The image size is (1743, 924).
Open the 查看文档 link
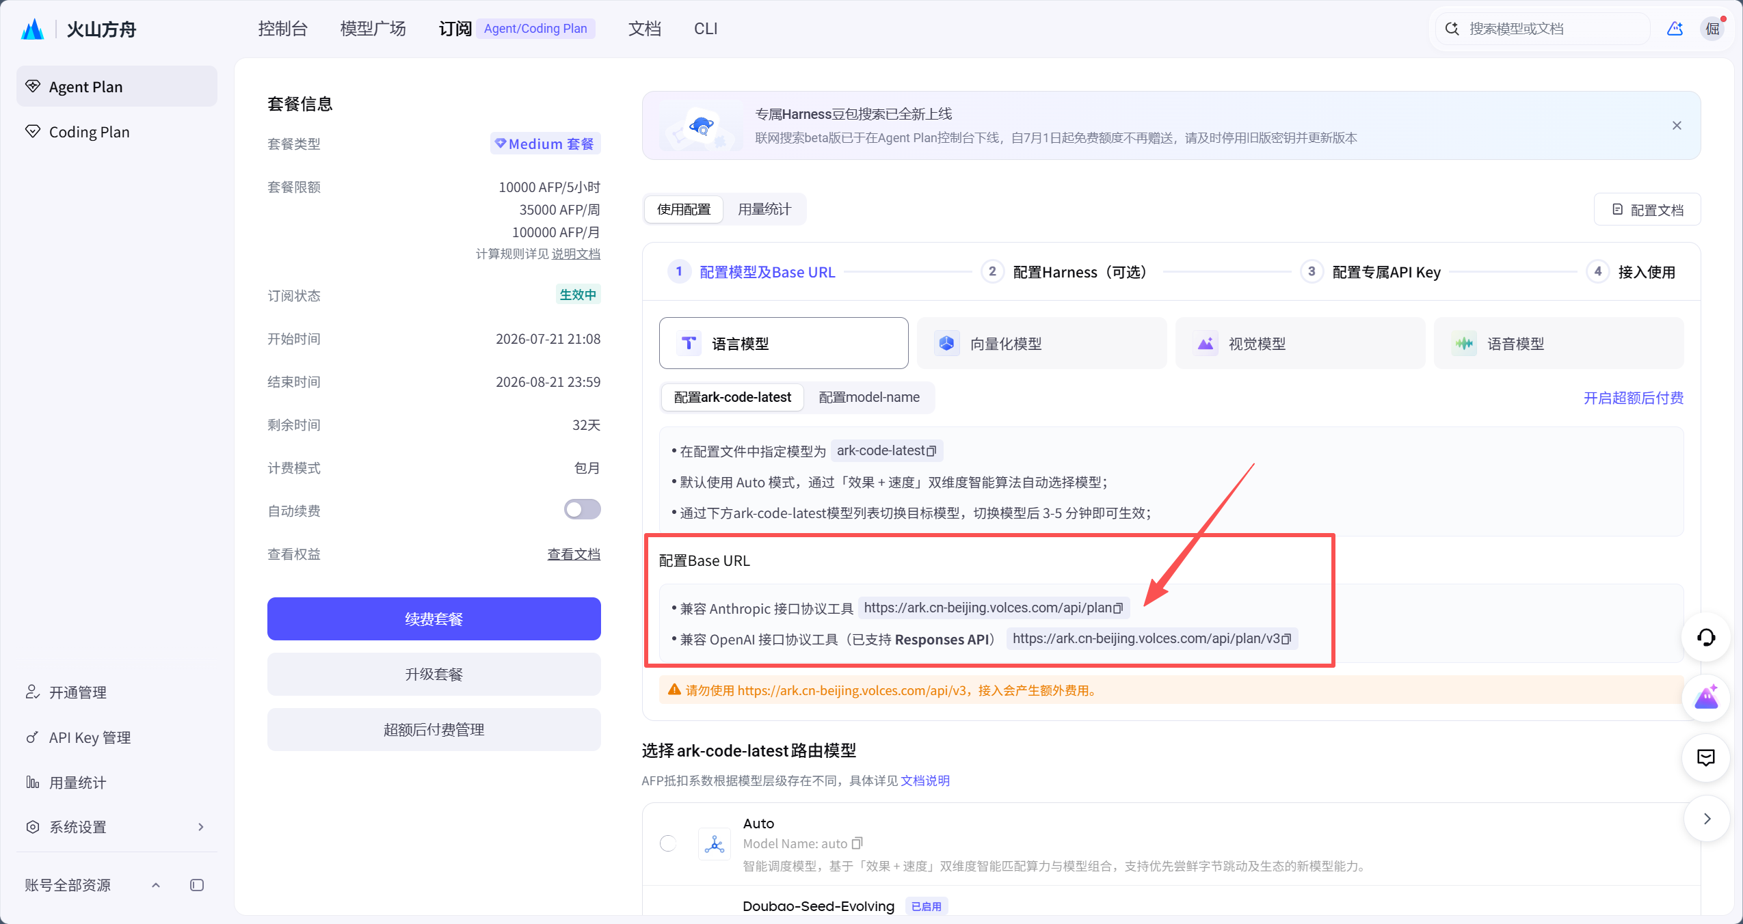click(x=574, y=554)
